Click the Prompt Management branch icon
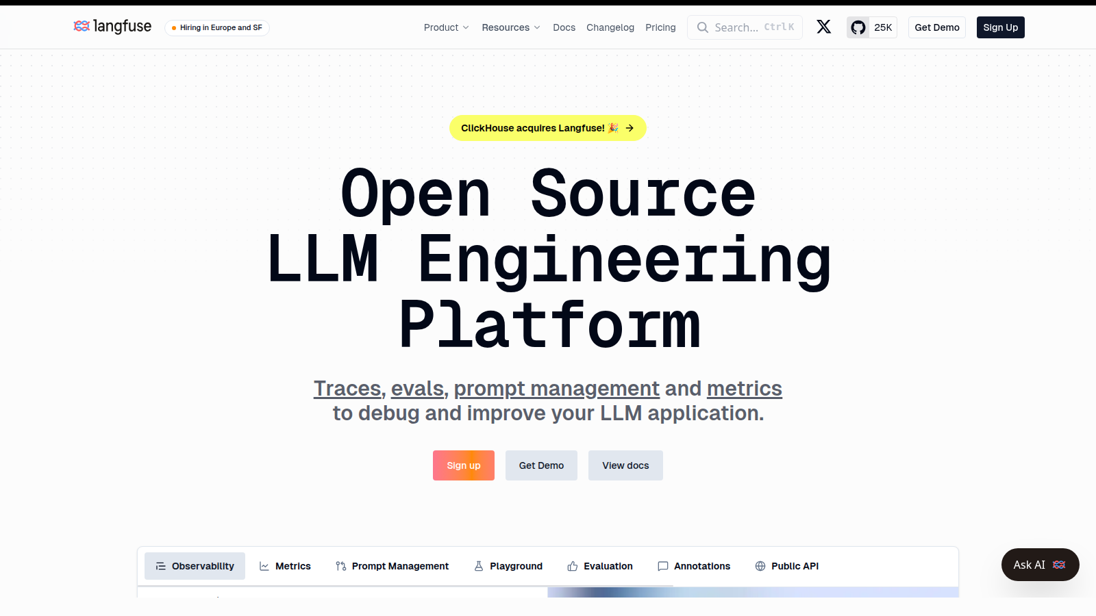The height and width of the screenshot is (616, 1096). (x=341, y=566)
